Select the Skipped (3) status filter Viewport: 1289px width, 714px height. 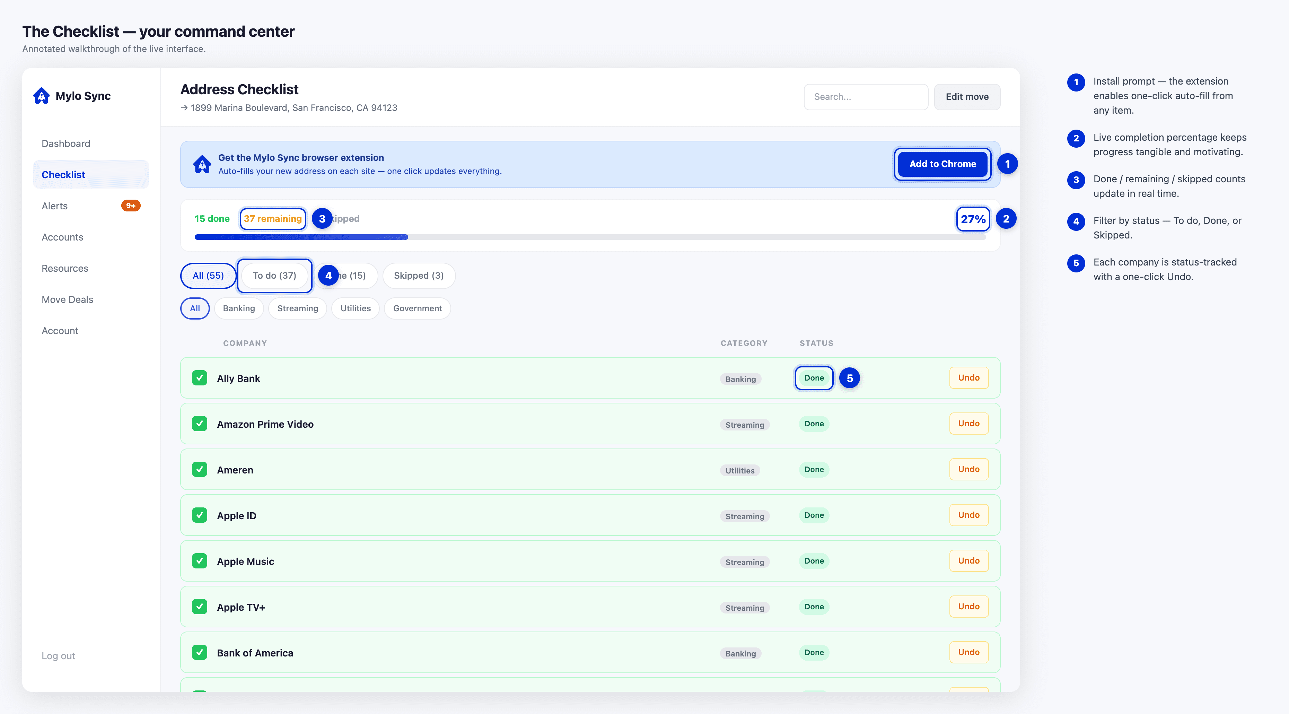tap(419, 276)
